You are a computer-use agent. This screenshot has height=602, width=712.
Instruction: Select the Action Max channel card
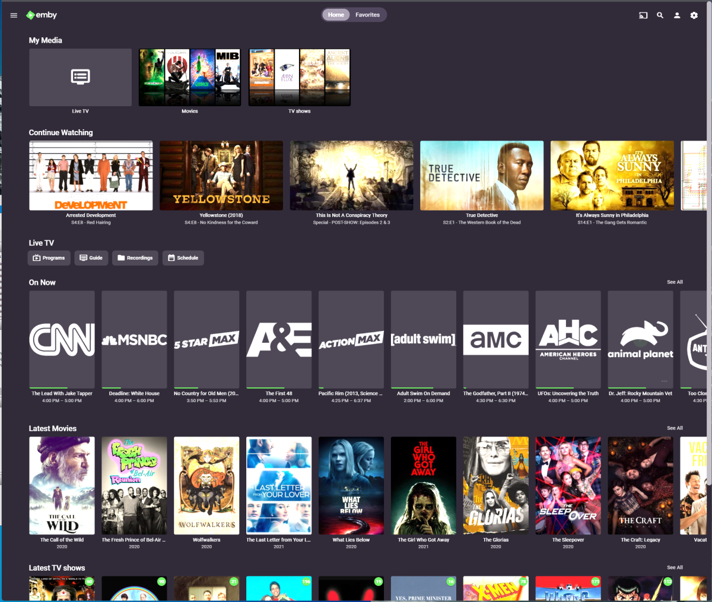point(351,339)
